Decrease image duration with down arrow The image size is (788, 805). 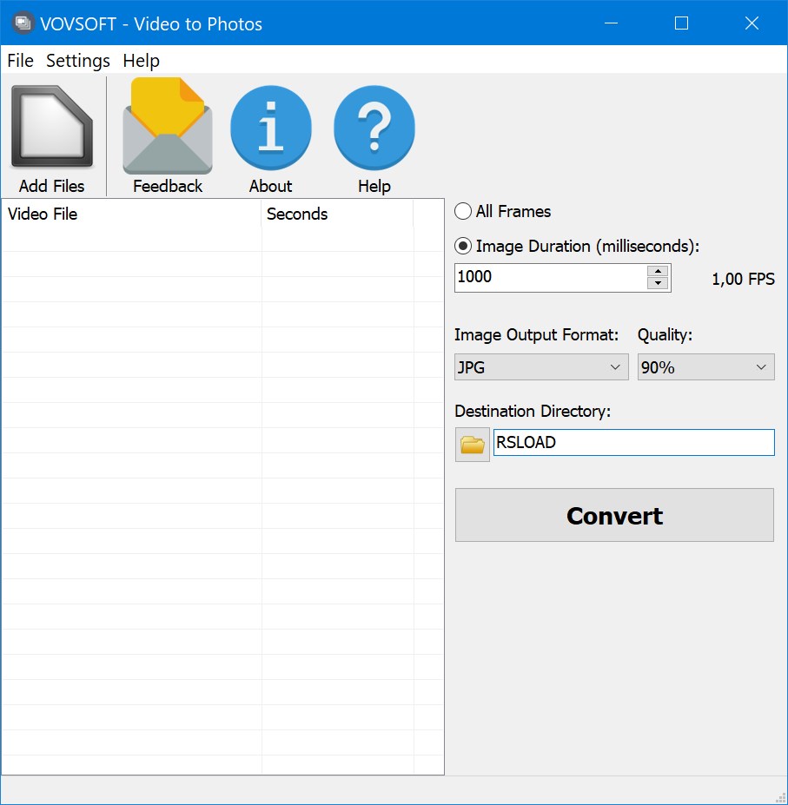pyautogui.click(x=659, y=283)
